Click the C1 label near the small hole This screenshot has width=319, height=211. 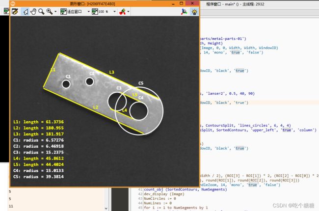[x=68, y=76]
